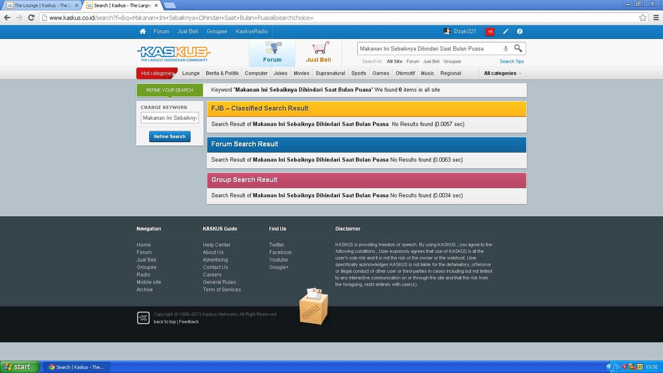
Task: Click the Refine Search button
Action: tap(170, 137)
